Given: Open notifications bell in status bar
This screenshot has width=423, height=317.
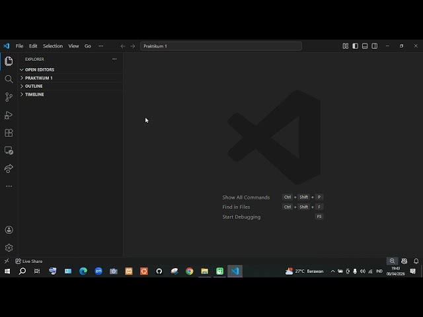Looking at the screenshot, I should [416, 261].
